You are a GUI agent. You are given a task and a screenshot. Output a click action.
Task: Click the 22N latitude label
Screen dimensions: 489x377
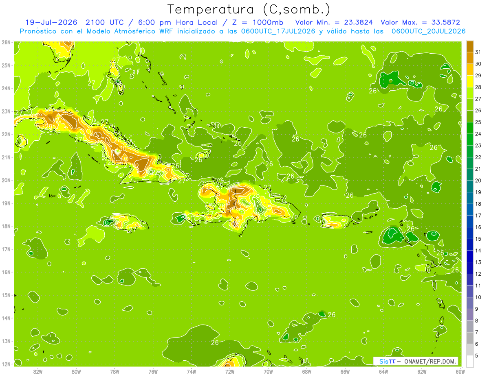6,134
